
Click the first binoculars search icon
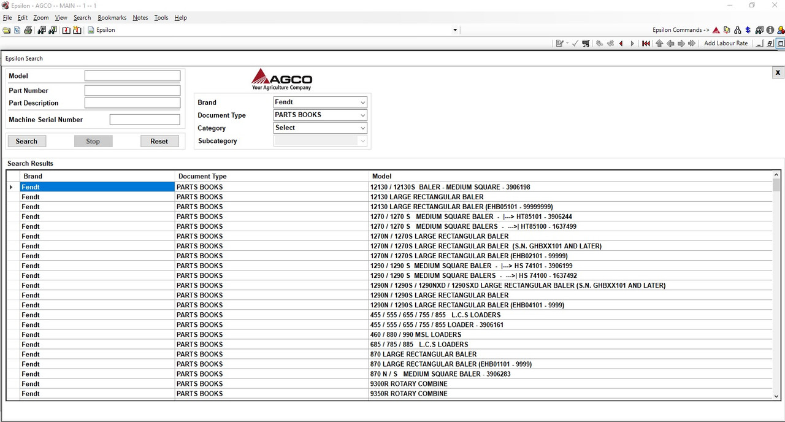pos(42,30)
